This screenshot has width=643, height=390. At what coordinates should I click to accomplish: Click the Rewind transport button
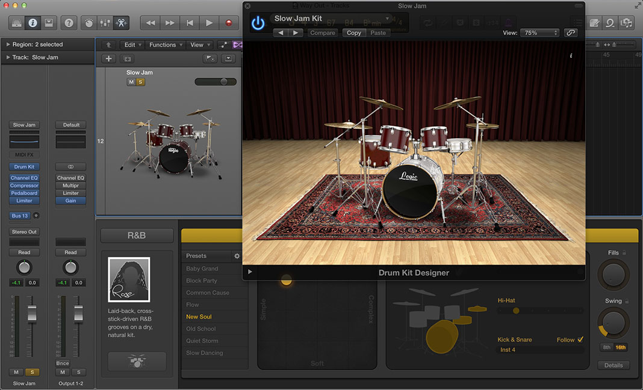click(x=150, y=23)
